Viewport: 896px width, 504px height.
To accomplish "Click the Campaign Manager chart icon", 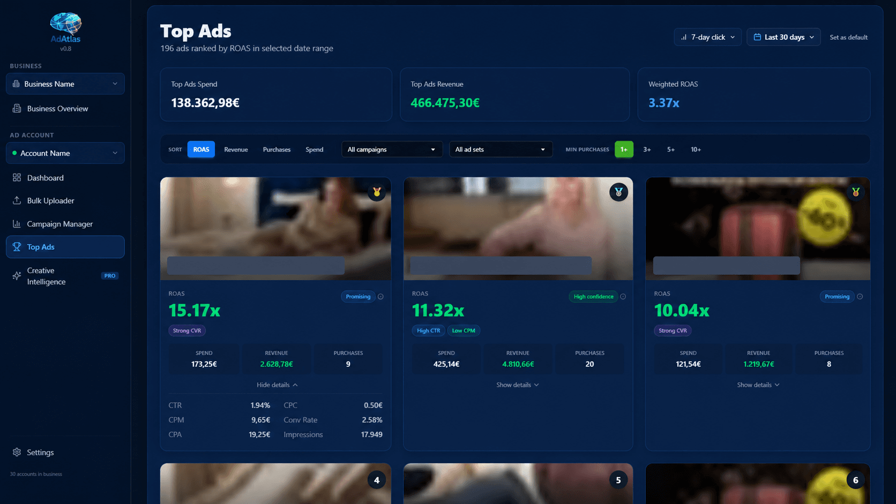I will 17,224.
